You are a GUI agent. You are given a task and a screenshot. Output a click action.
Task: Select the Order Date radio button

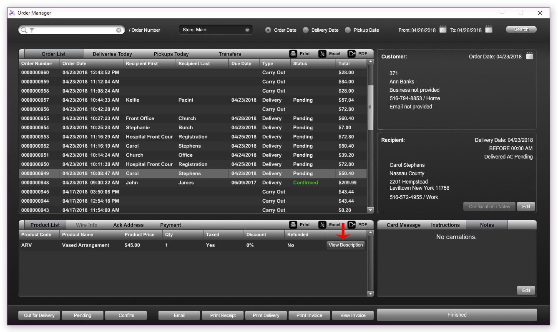[x=268, y=30]
